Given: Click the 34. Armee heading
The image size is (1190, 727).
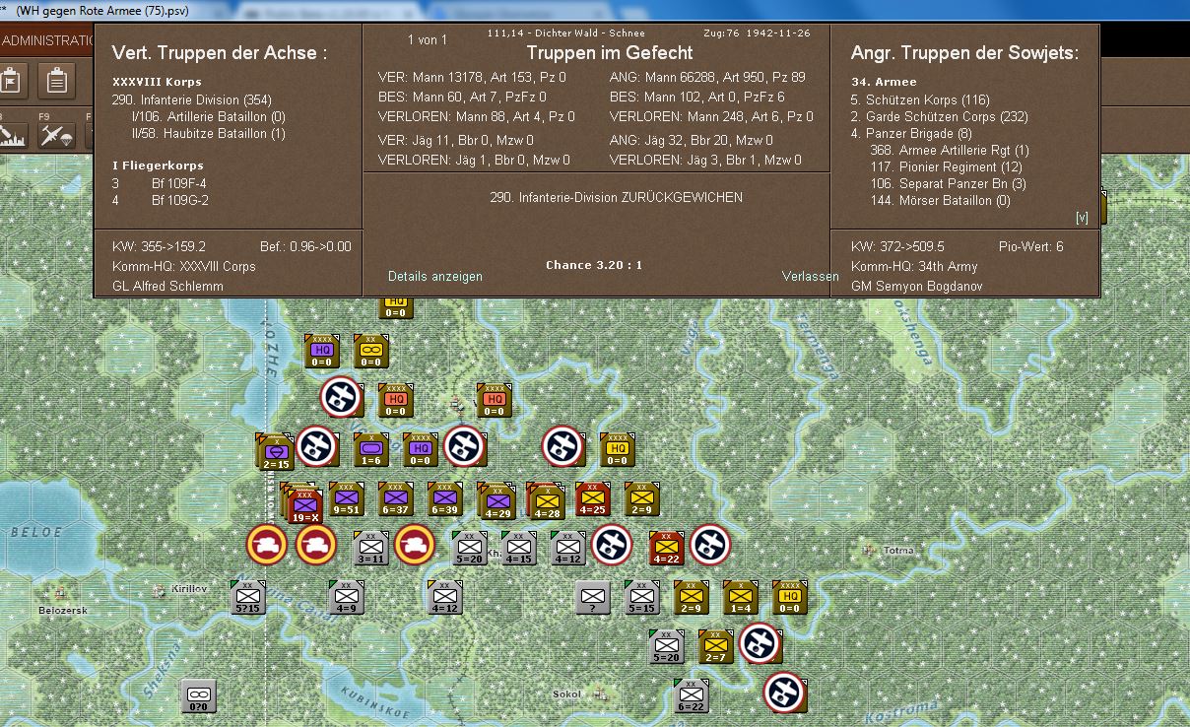Looking at the screenshot, I should pyautogui.click(x=884, y=83).
